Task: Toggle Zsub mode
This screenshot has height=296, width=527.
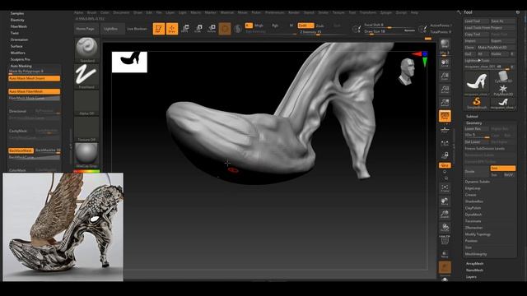Action: coord(320,25)
